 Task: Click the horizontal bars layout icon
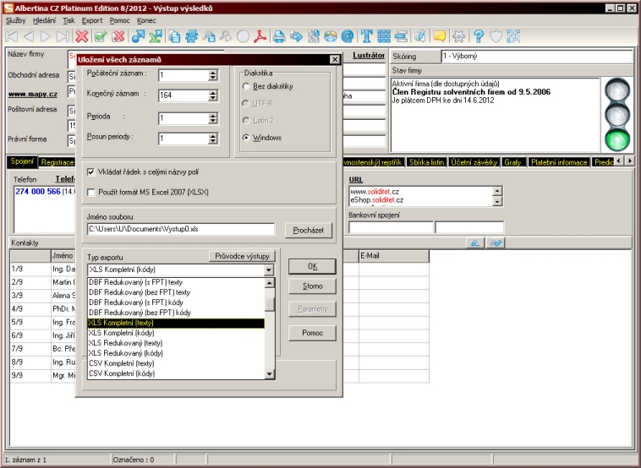[x=401, y=37]
